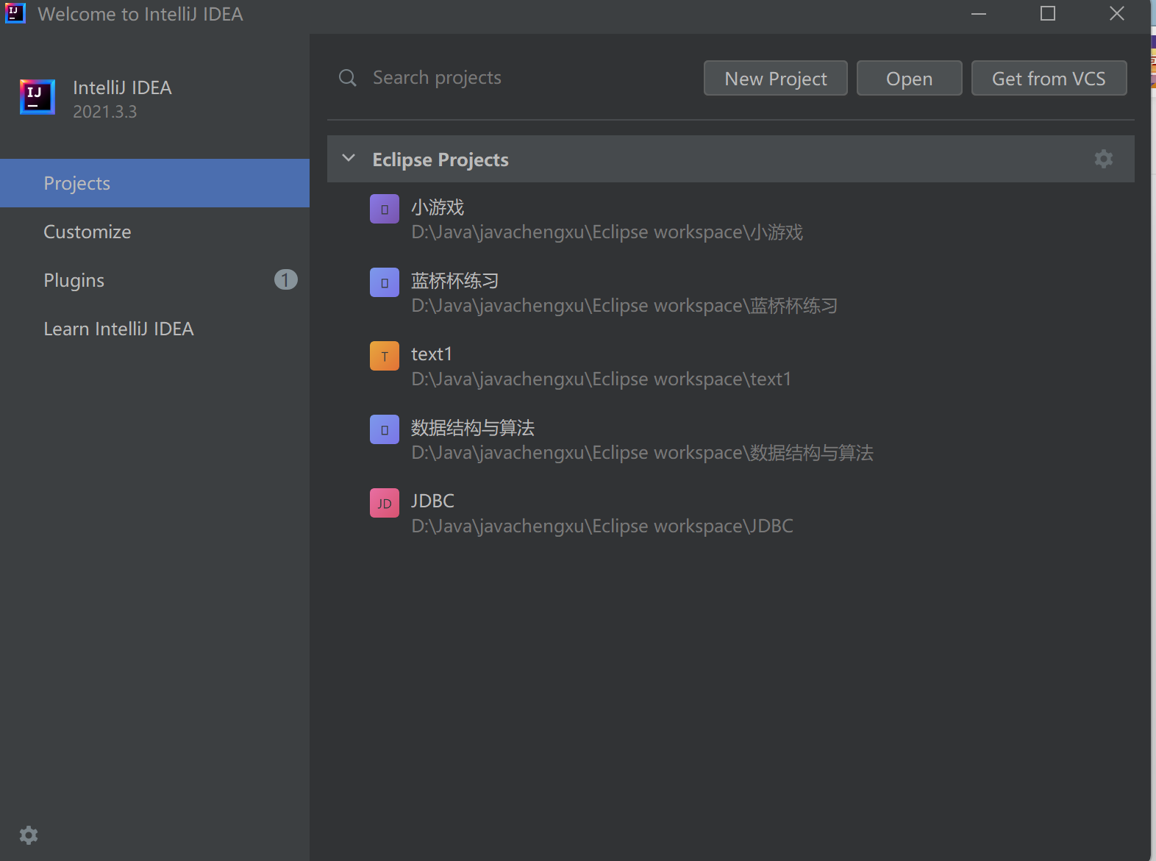Click the path ending in workspace\数据结构与算法
The image size is (1156, 861).
pyautogui.click(x=642, y=453)
